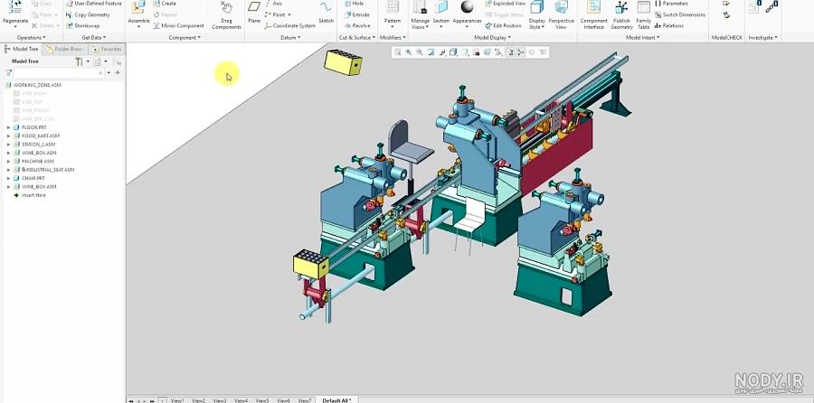Open the Pattern dropdown

pos(393,23)
